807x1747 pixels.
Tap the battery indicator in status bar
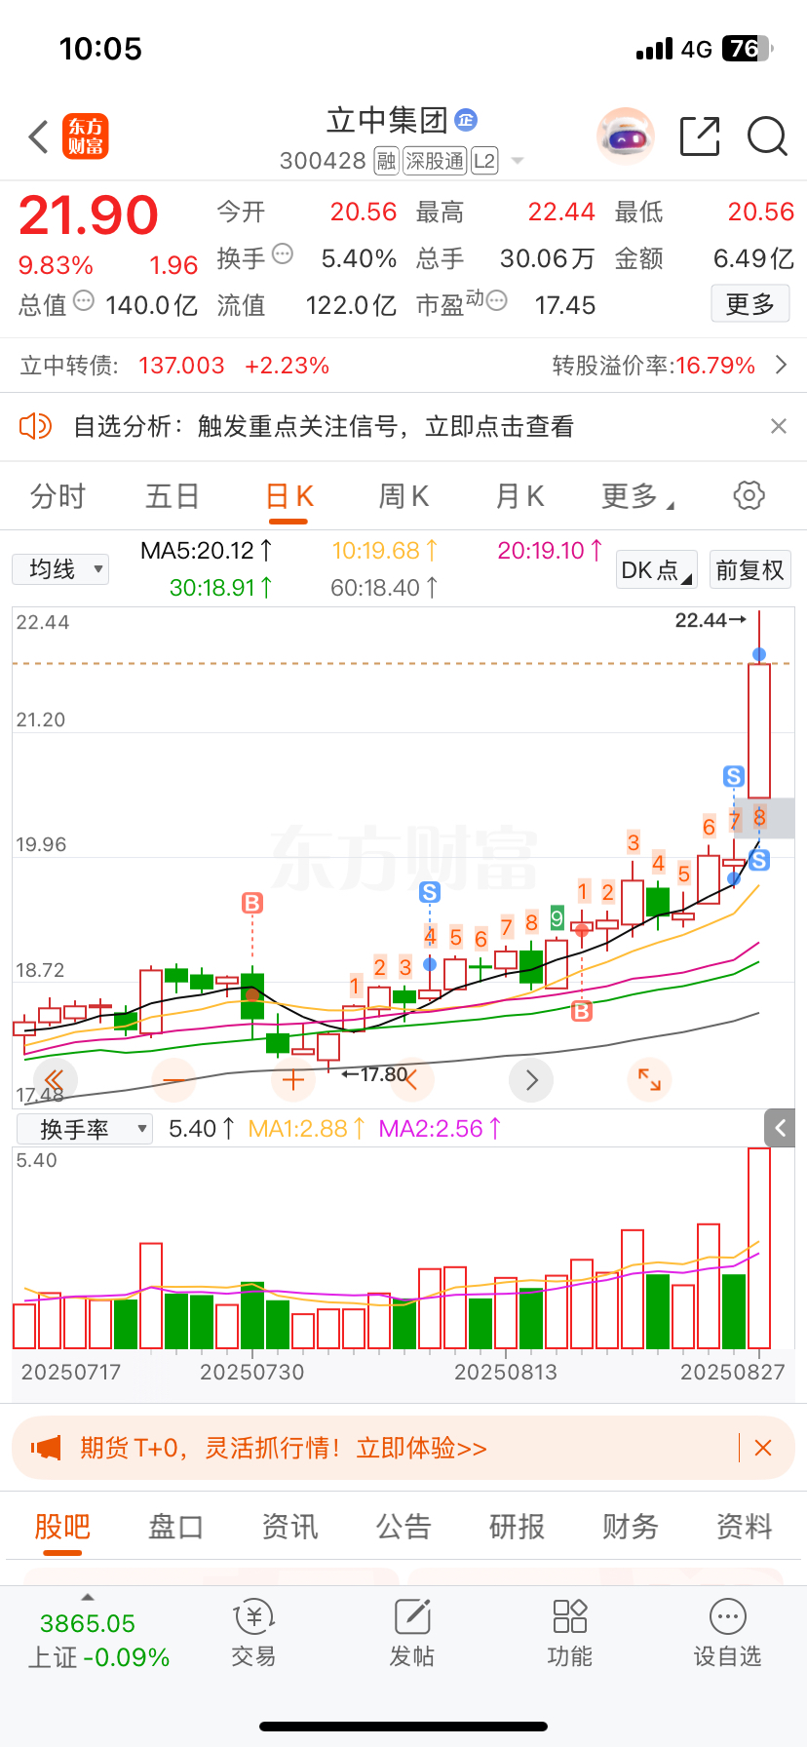coord(748,49)
